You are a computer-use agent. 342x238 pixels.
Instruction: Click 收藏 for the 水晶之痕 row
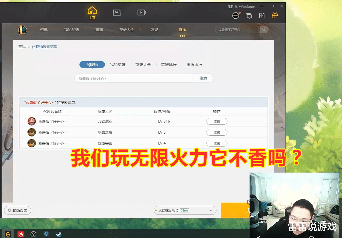click(217, 132)
